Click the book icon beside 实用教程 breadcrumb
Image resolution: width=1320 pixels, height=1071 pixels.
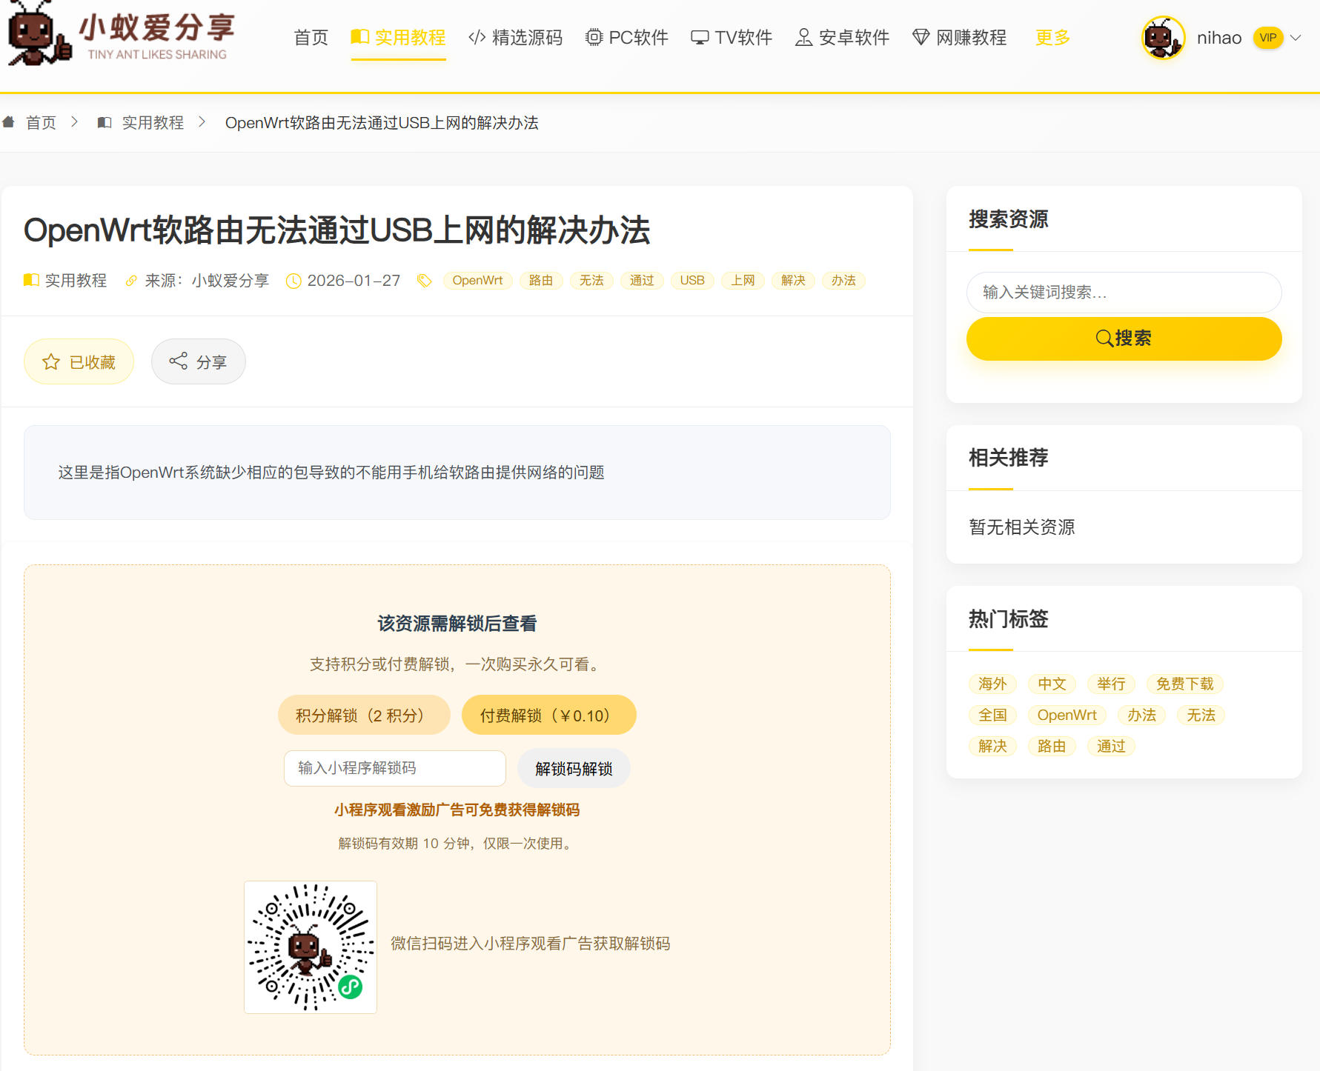(x=105, y=122)
